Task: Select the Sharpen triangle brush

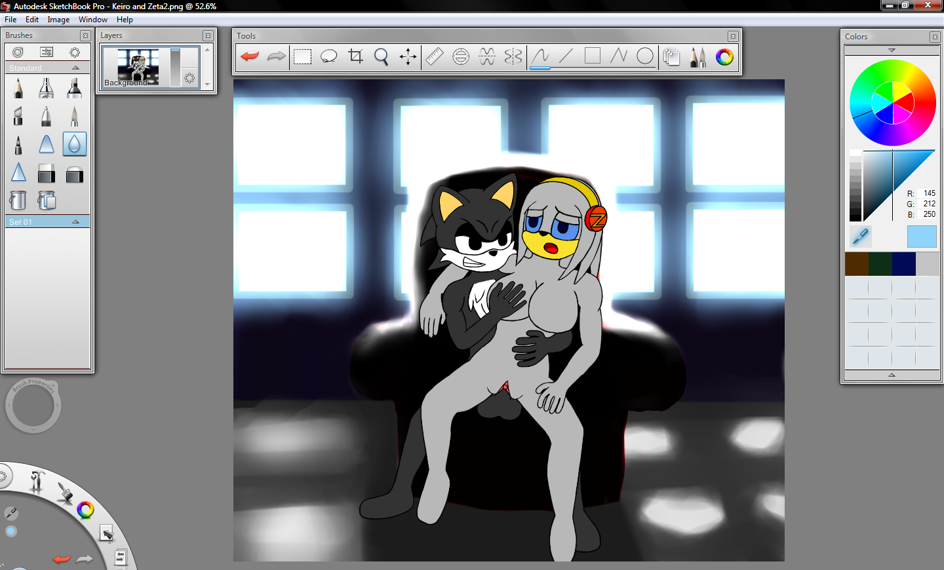Action: click(18, 172)
